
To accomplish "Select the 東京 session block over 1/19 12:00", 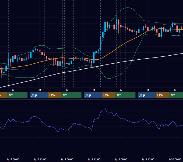I will pos(147,95).
